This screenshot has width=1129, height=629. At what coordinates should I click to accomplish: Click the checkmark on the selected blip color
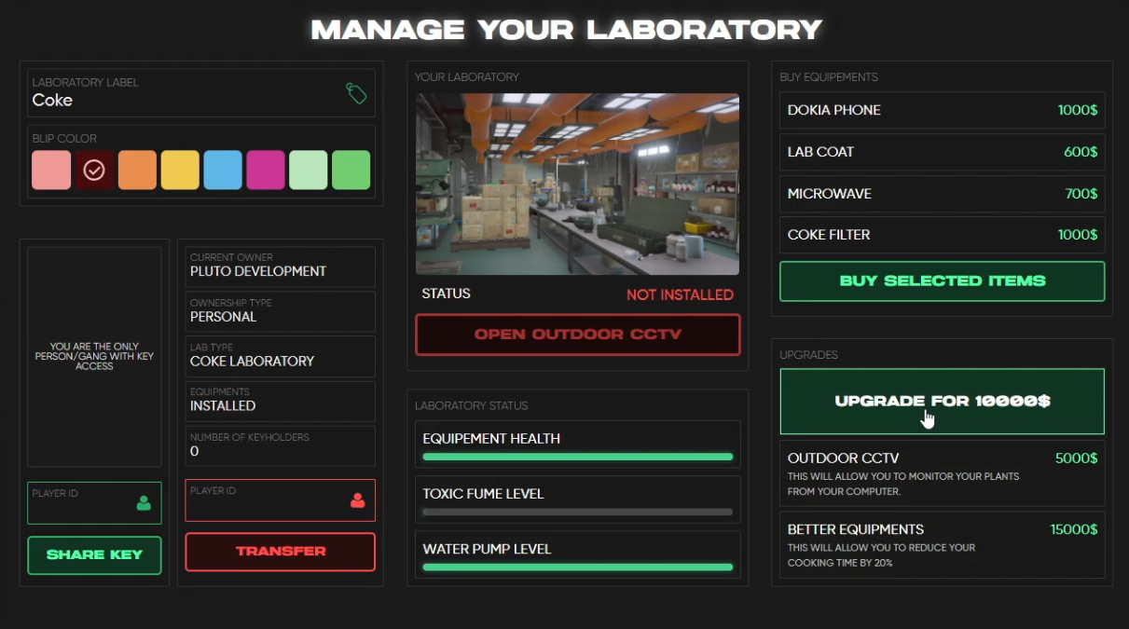[93, 170]
